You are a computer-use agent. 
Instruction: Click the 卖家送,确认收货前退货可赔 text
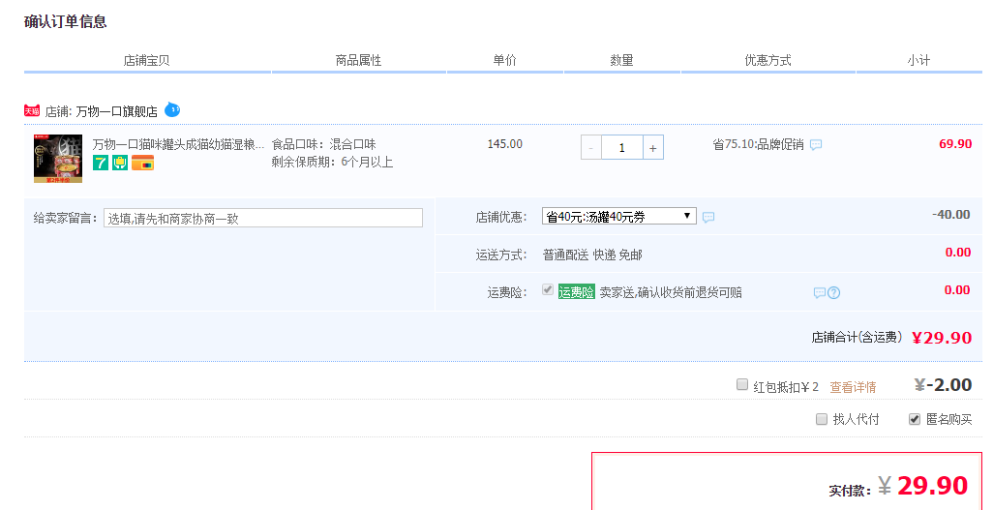point(671,292)
